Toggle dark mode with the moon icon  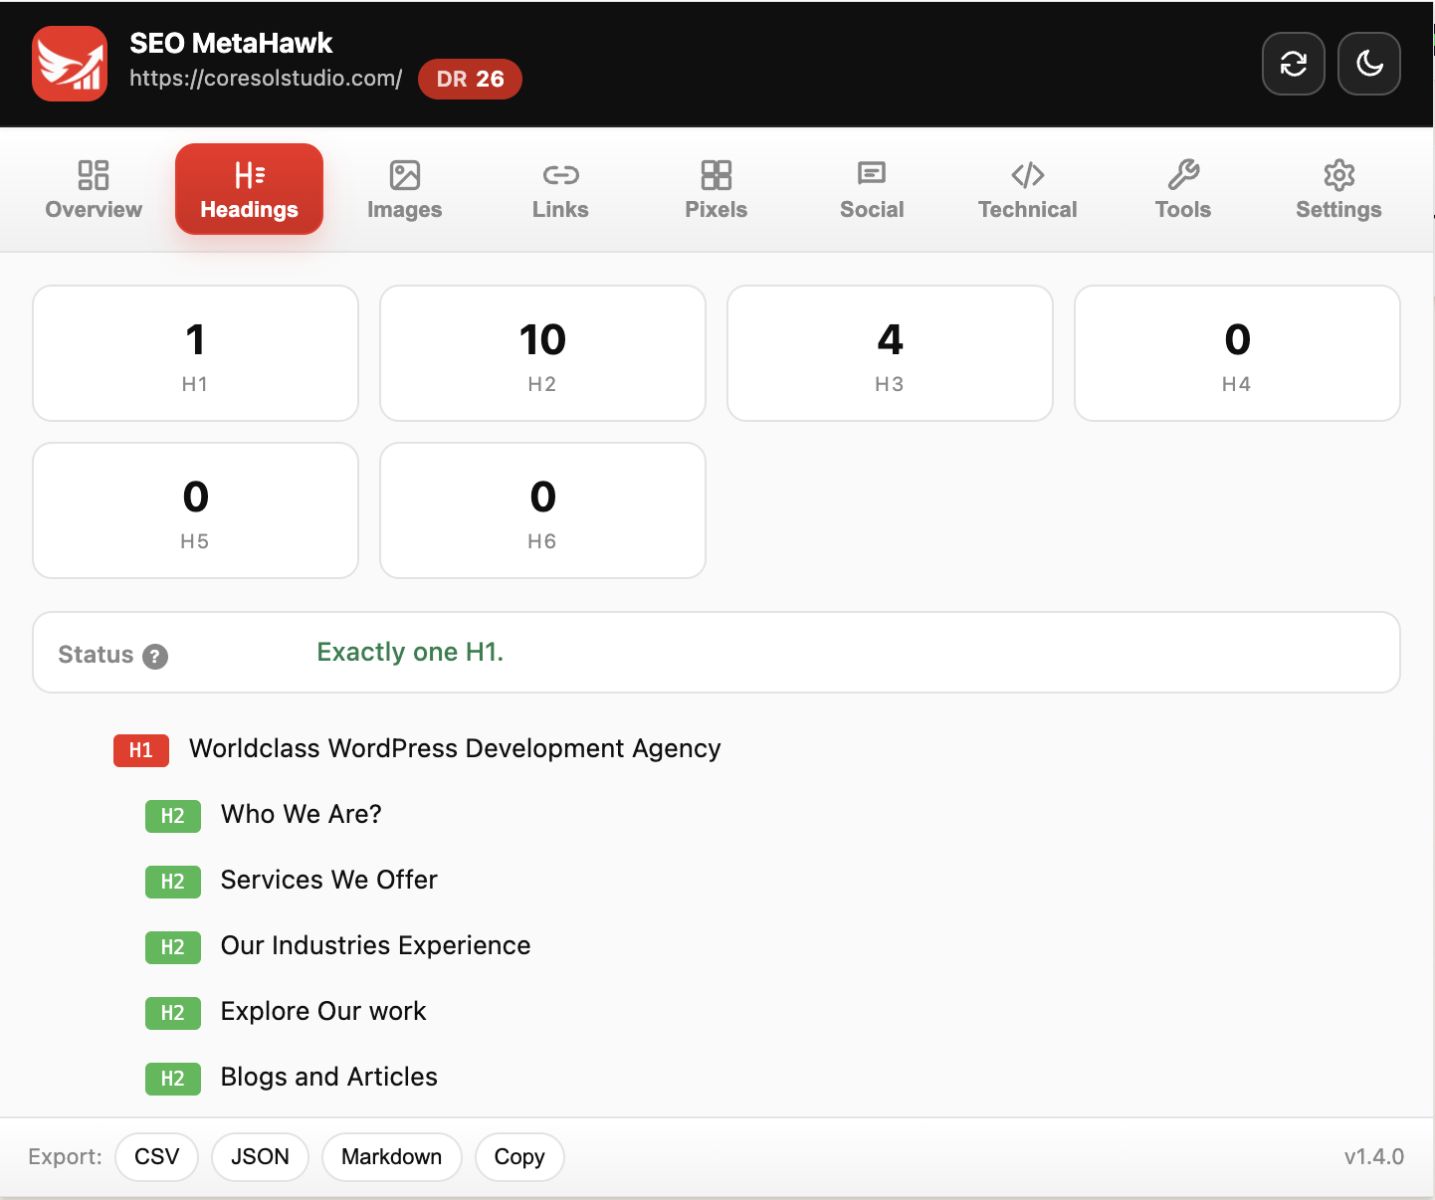(x=1369, y=64)
